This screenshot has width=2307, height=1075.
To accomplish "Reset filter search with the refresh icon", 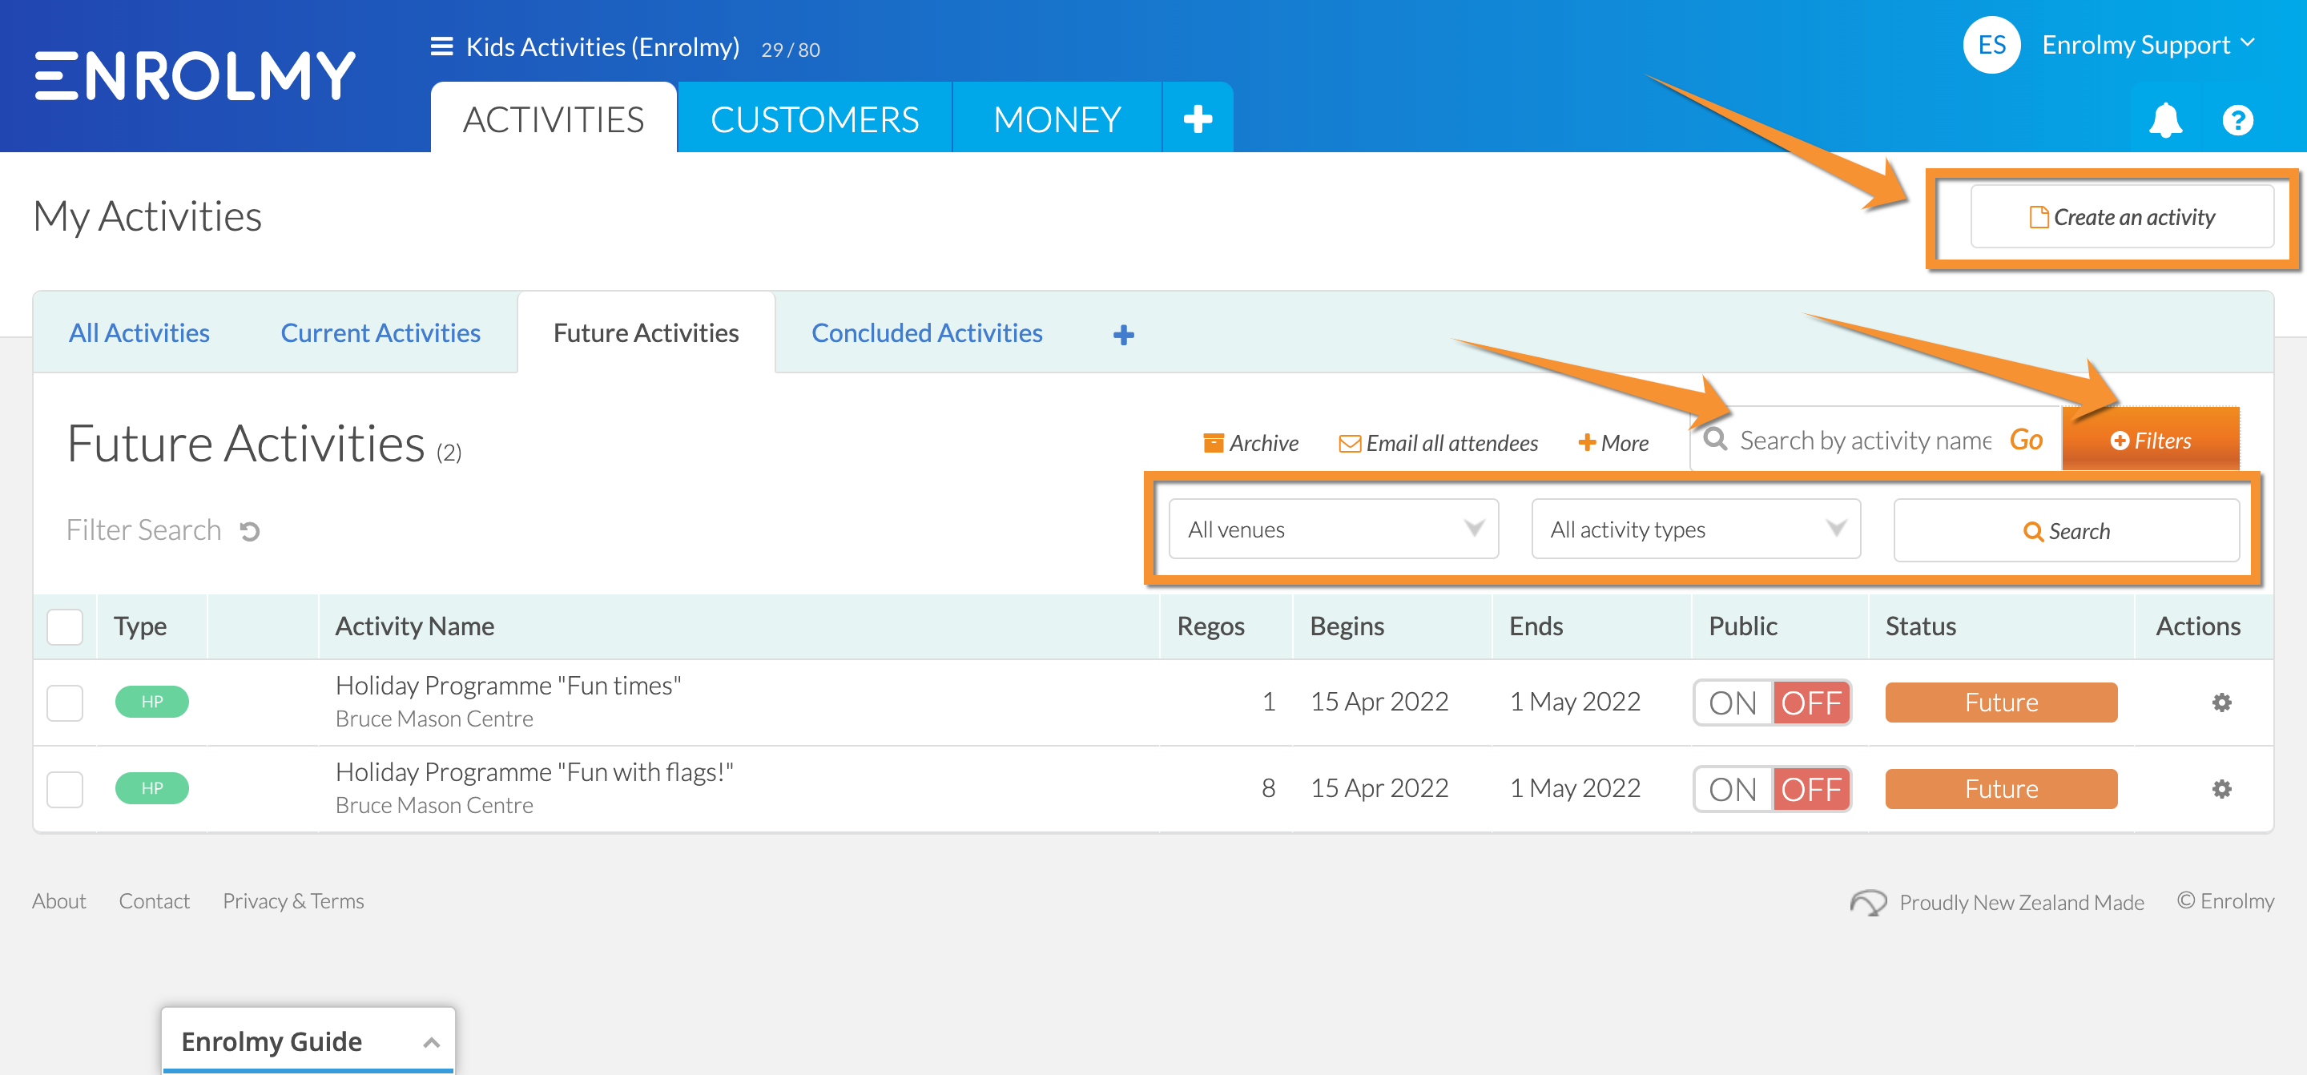I will point(250,531).
